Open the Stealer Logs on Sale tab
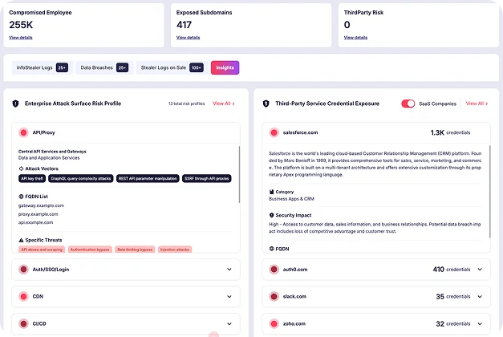The image size is (503, 337). [x=172, y=67]
